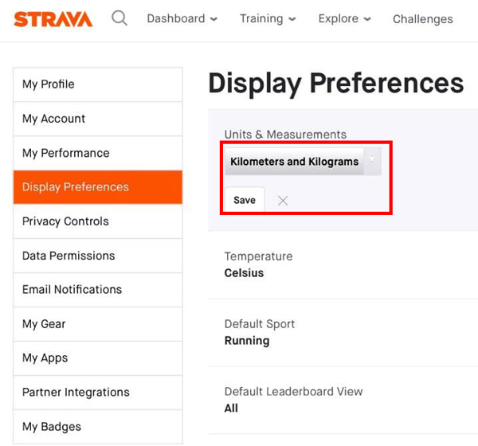Viewport: 478px width, 446px height.
Task: Select My Account in the sidebar
Action: tap(97, 119)
